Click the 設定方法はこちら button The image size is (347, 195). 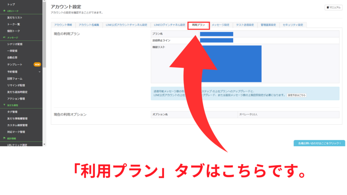tap(297, 95)
